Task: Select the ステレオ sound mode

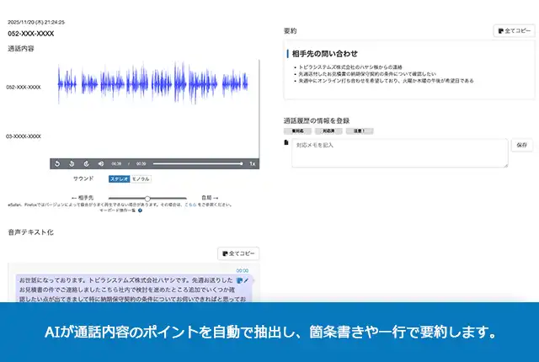Action: click(119, 178)
